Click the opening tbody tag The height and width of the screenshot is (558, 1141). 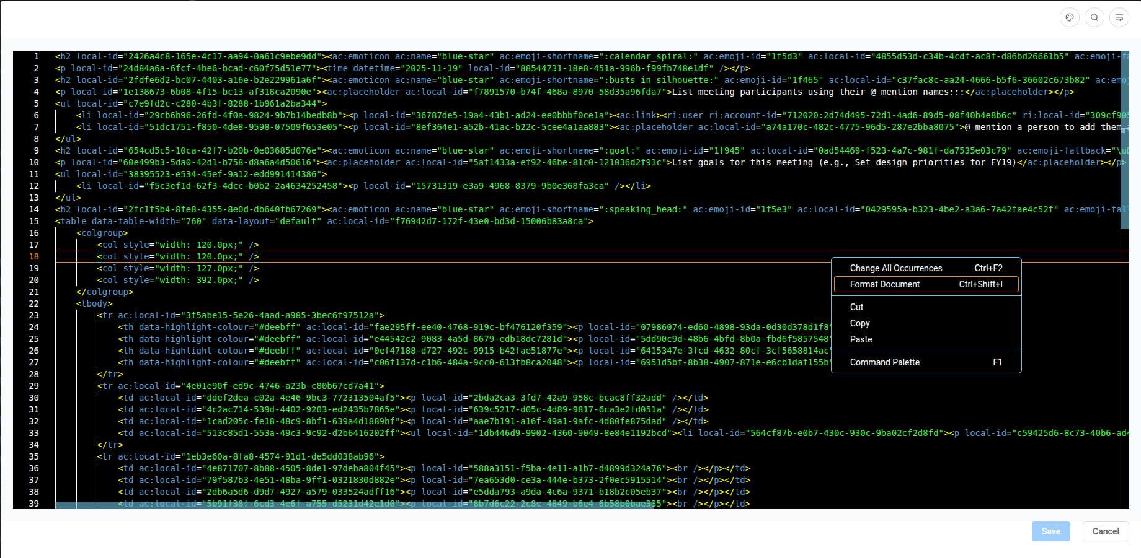click(x=94, y=303)
